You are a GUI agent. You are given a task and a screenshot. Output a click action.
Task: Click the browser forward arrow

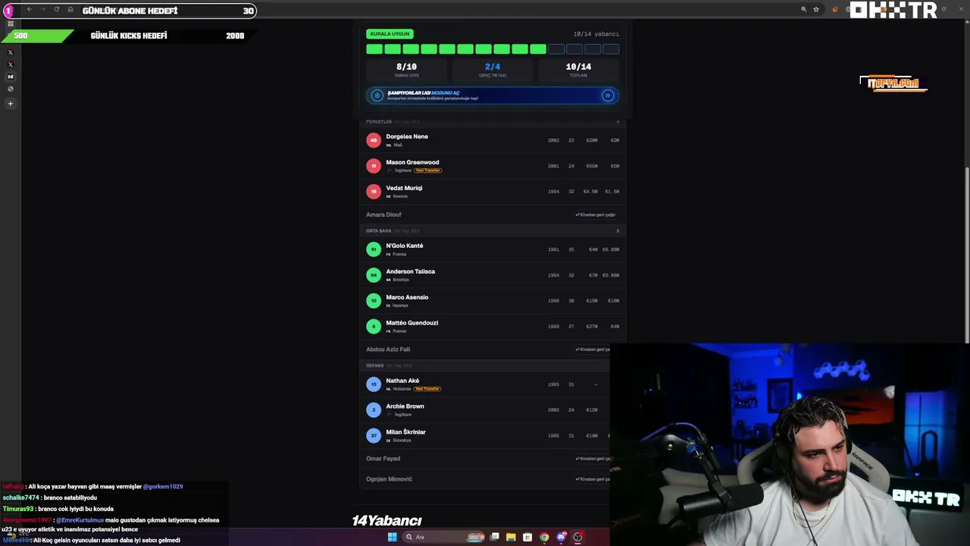pyautogui.click(x=42, y=10)
